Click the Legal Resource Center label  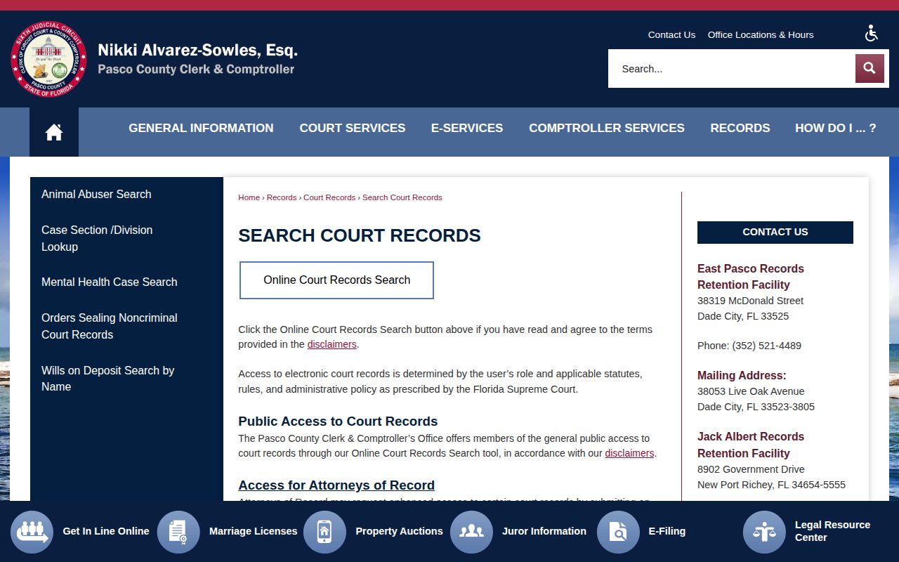coord(832,531)
